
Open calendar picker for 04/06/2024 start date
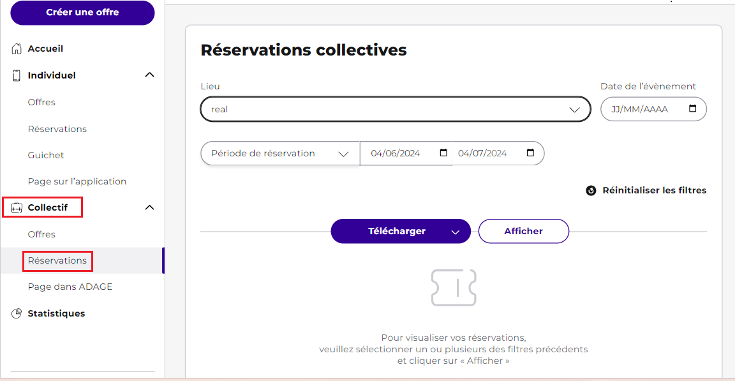pyautogui.click(x=443, y=153)
